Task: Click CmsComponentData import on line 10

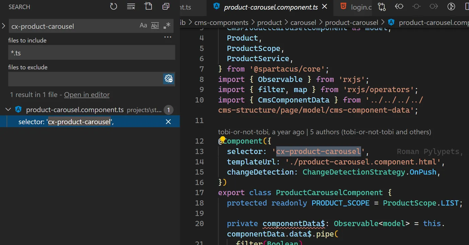Action: [293, 100]
